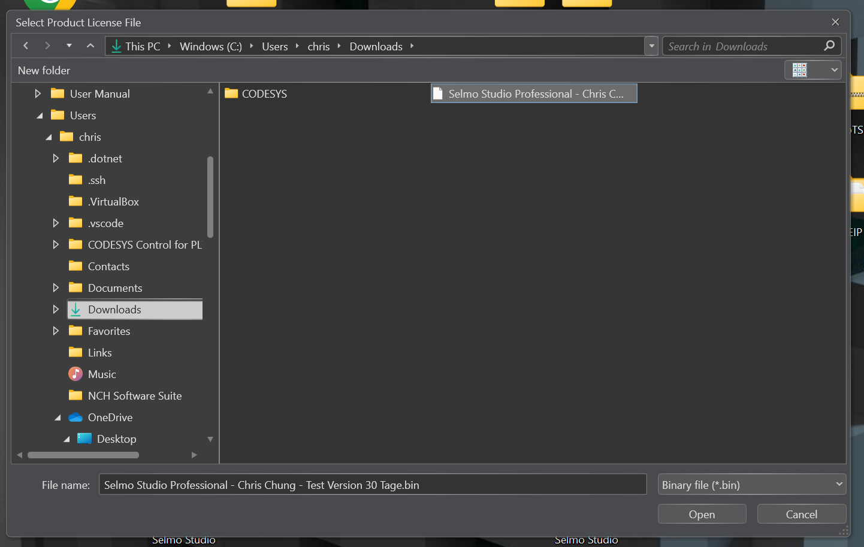Collapse the OneDrive tree node
The height and width of the screenshot is (547, 864).
pyautogui.click(x=58, y=418)
